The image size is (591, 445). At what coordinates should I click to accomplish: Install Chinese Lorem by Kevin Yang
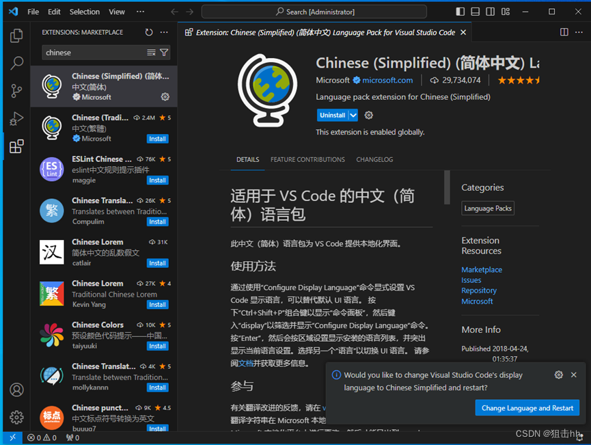point(157,305)
